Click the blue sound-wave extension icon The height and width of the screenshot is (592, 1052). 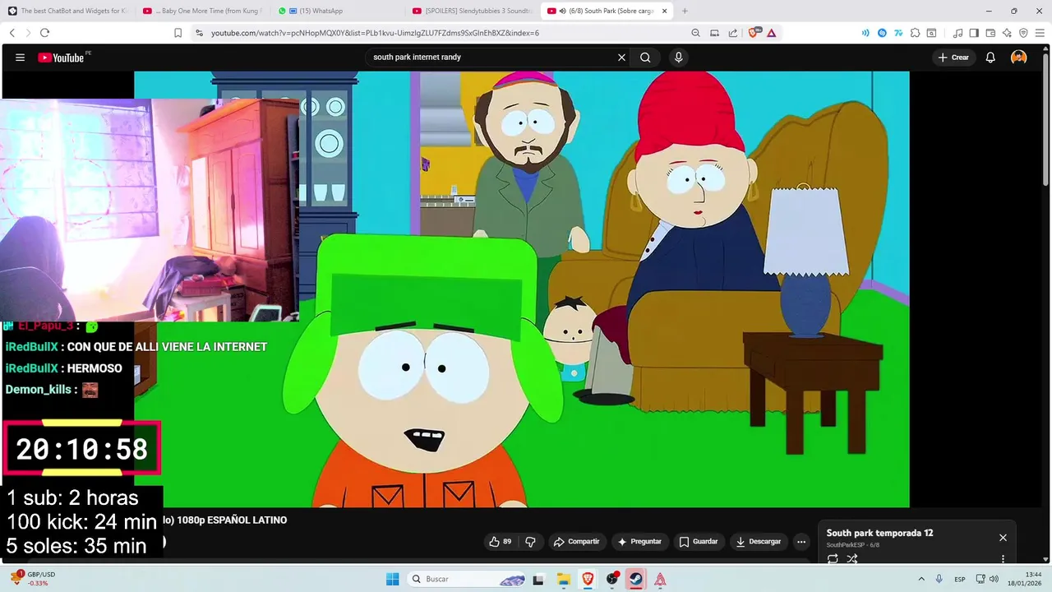865,33
